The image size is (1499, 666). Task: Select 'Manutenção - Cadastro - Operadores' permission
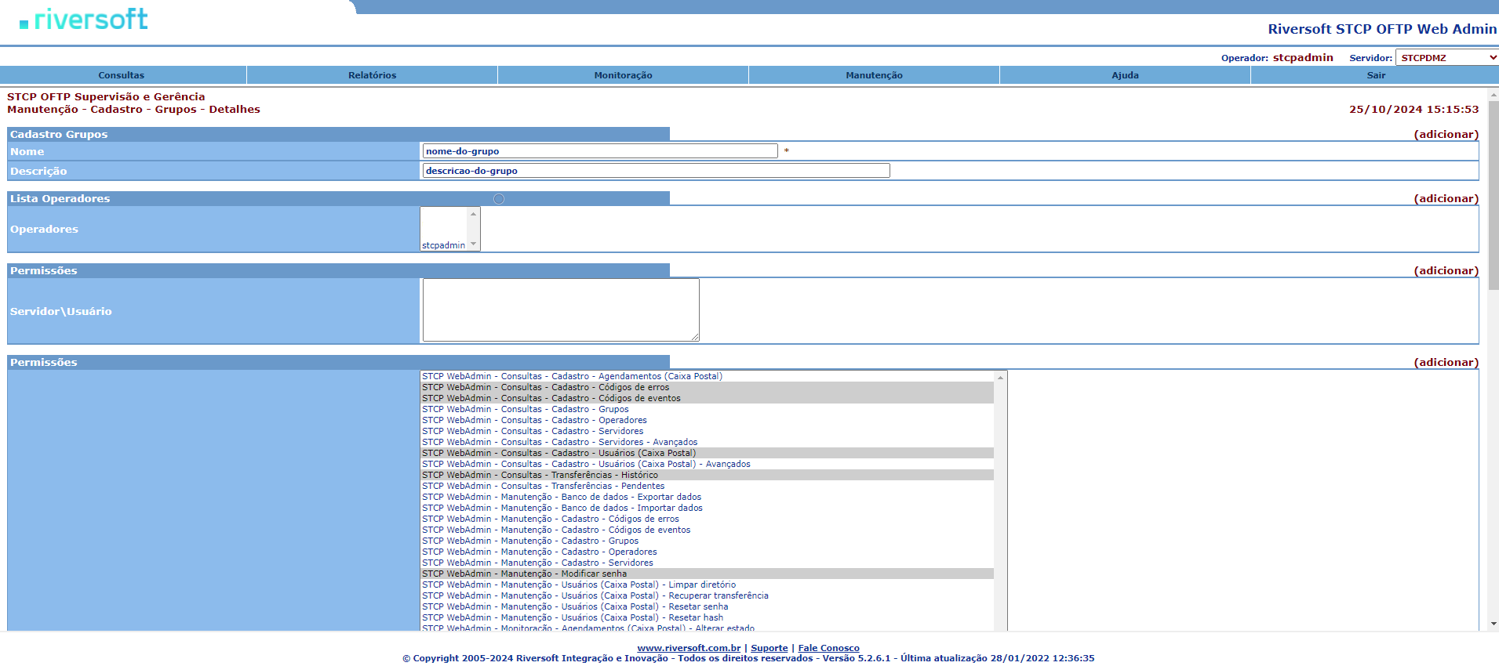[708, 552]
